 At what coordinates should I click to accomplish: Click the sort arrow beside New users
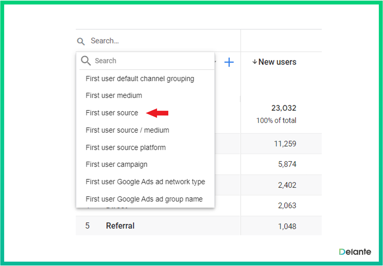click(x=254, y=62)
